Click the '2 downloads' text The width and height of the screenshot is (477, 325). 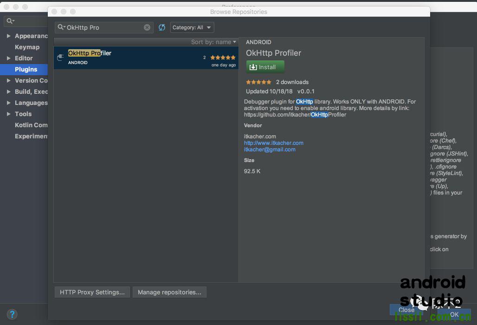tap(292, 82)
